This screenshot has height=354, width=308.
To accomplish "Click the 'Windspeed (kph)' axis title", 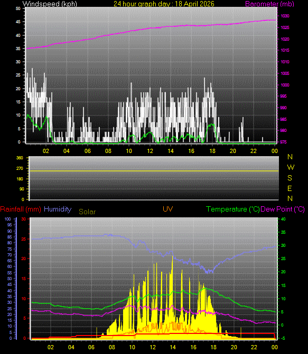I will click(x=50, y=4).
